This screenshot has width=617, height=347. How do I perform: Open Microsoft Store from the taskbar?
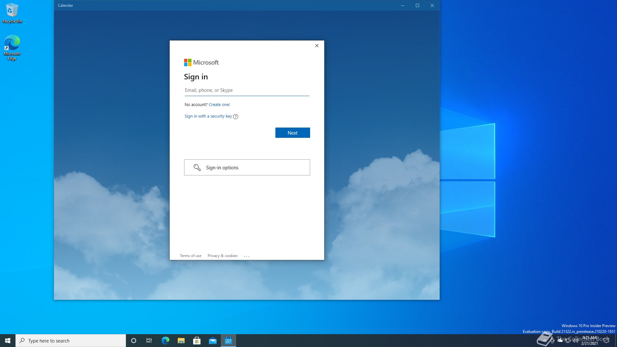click(x=197, y=341)
